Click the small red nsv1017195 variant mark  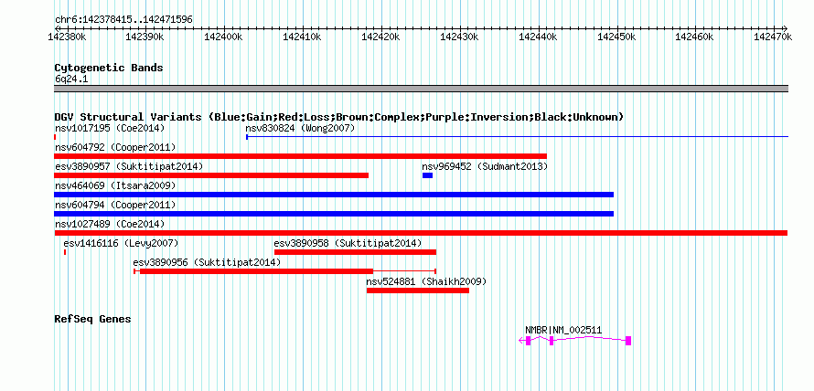(55, 137)
